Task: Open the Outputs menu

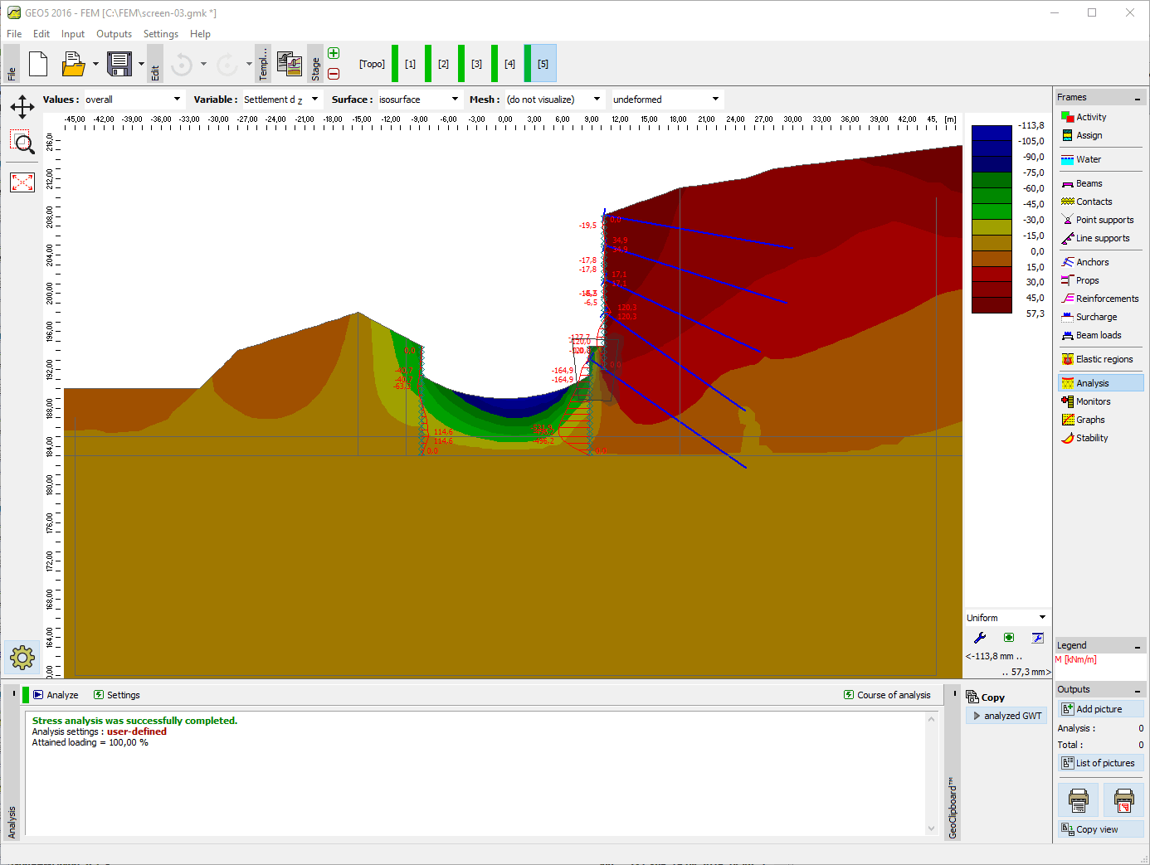Action: pos(114,34)
